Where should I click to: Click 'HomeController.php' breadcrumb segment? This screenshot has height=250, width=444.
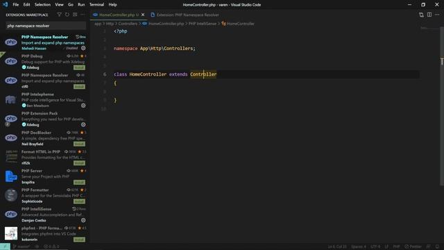coord(166,24)
